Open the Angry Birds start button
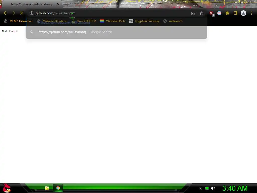Viewport: 257px width, 193px height. pos(7,188)
